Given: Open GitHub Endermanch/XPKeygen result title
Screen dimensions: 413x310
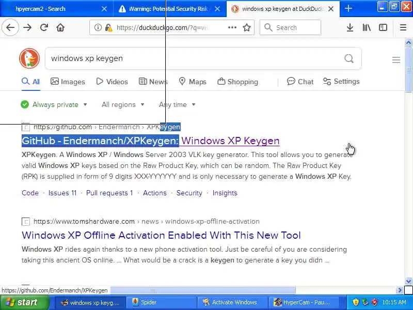Looking at the screenshot, I should click(x=150, y=141).
